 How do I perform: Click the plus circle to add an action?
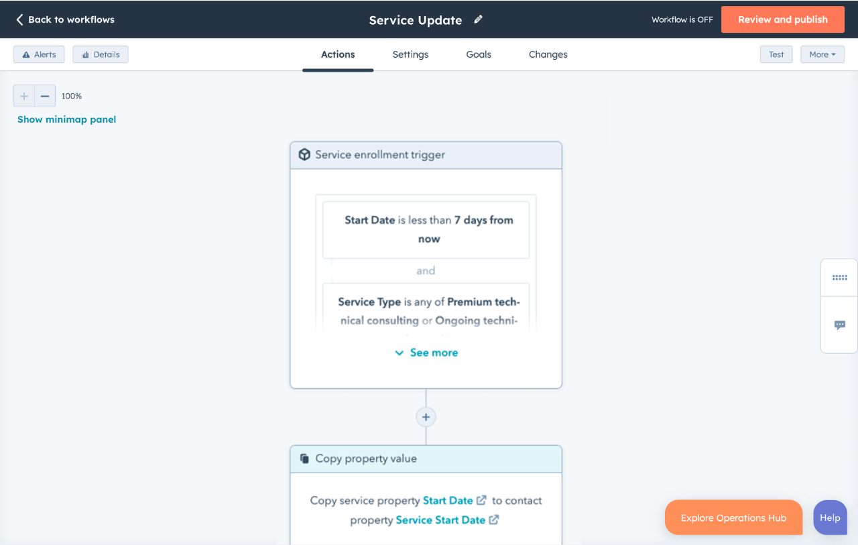(x=426, y=417)
